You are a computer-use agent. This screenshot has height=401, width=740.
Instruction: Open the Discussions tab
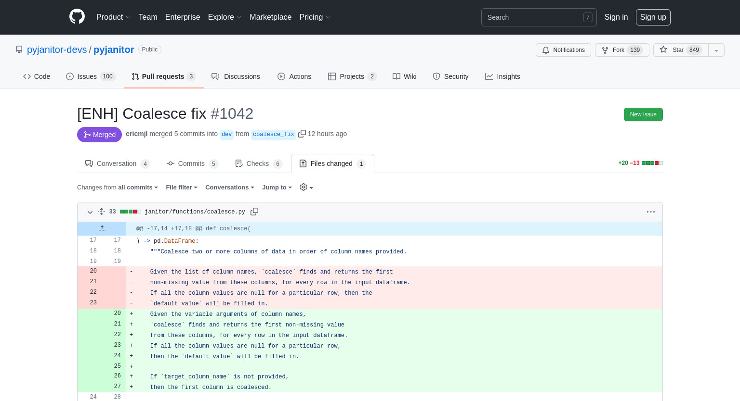pyautogui.click(x=236, y=76)
